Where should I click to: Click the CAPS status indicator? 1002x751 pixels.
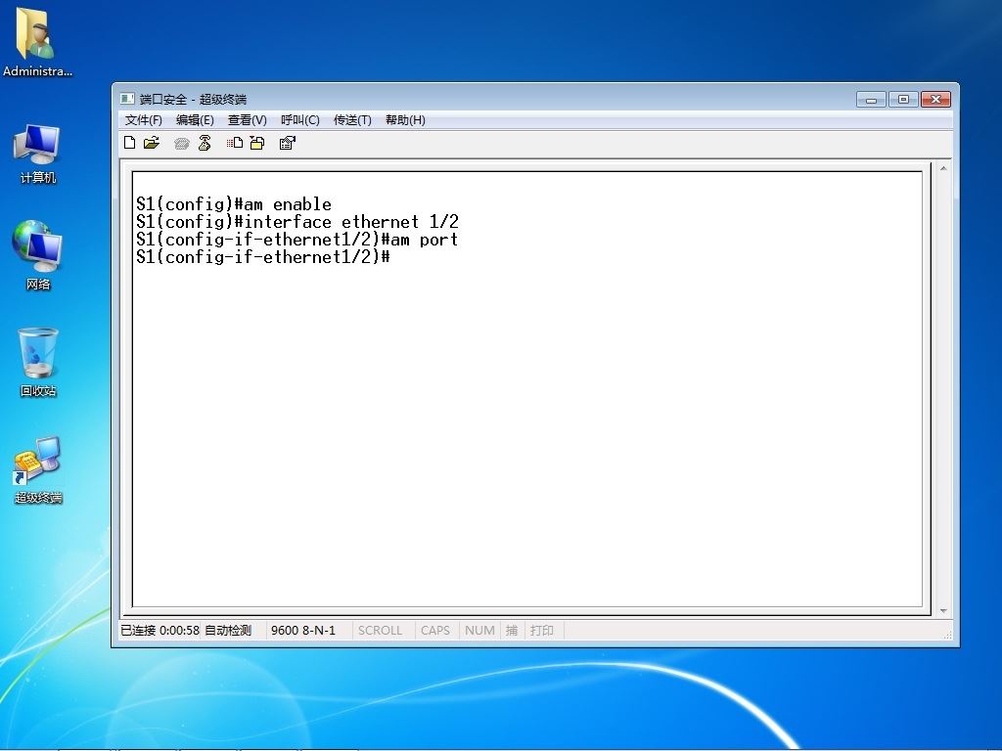click(x=435, y=631)
